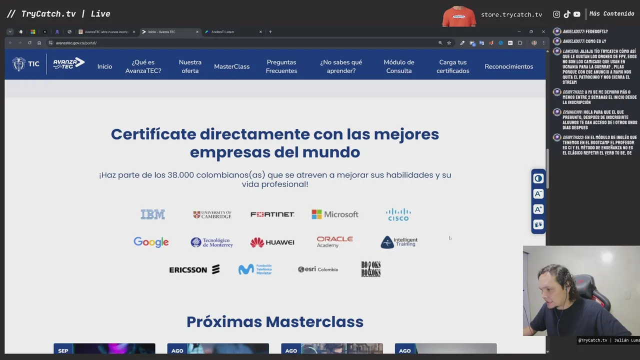Close the AceleraTI Latam tab
640x360 pixels.
[x=260, y=31]
